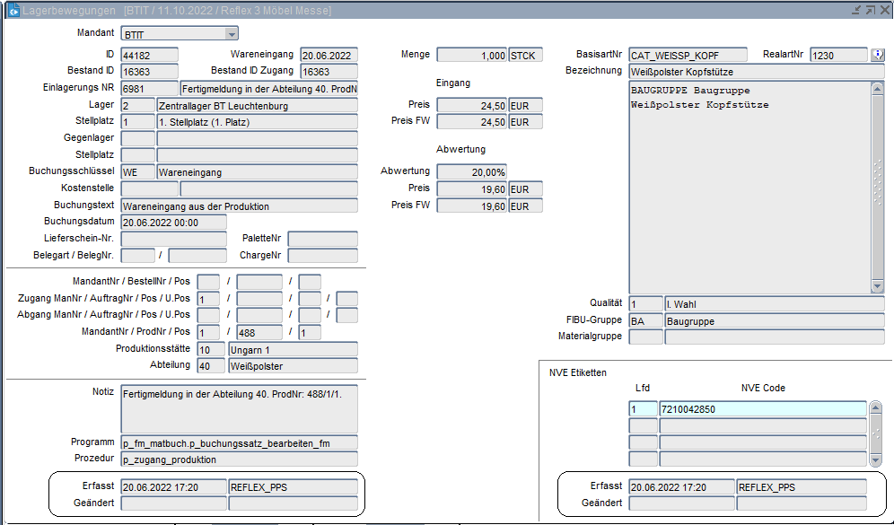Viewport: 894px width, 525px height.
Task: Minimize the Lagerbewegungen window
Action: tap(854, 10)
